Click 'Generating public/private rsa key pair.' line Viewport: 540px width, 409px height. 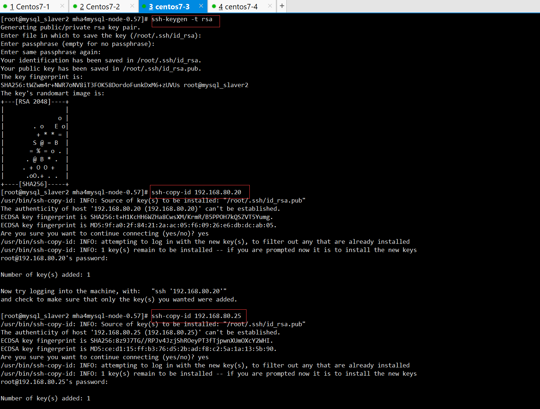70,28
